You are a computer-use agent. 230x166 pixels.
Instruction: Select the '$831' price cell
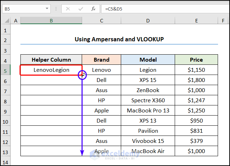(197, 131)
